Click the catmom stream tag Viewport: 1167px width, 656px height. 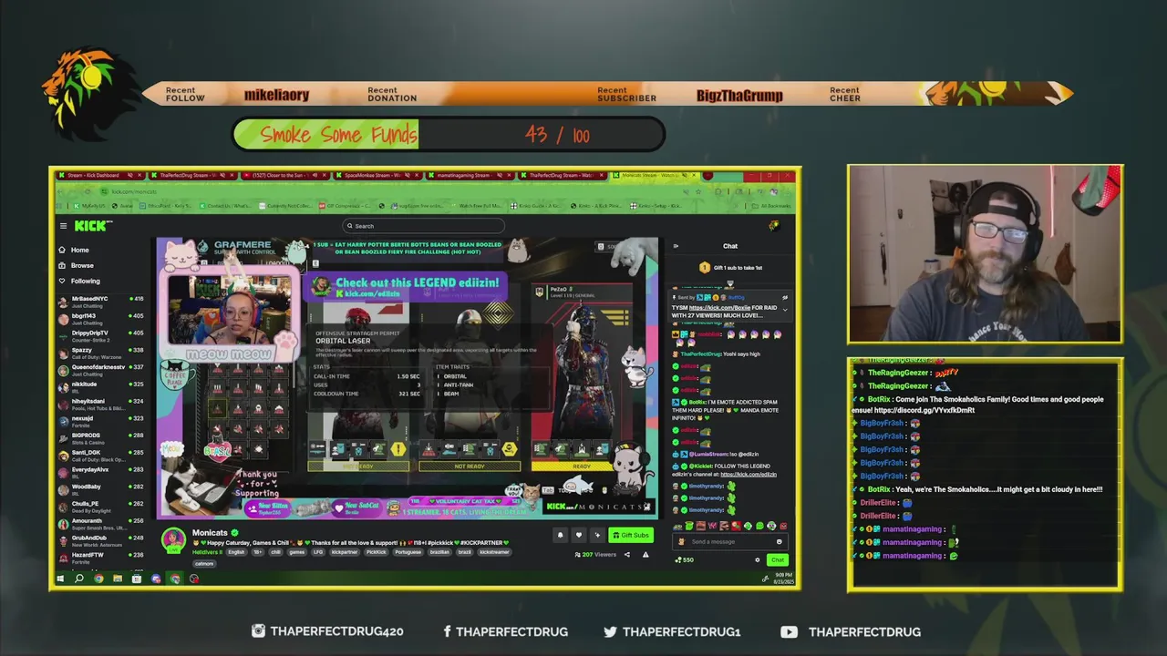coord(204,563)
